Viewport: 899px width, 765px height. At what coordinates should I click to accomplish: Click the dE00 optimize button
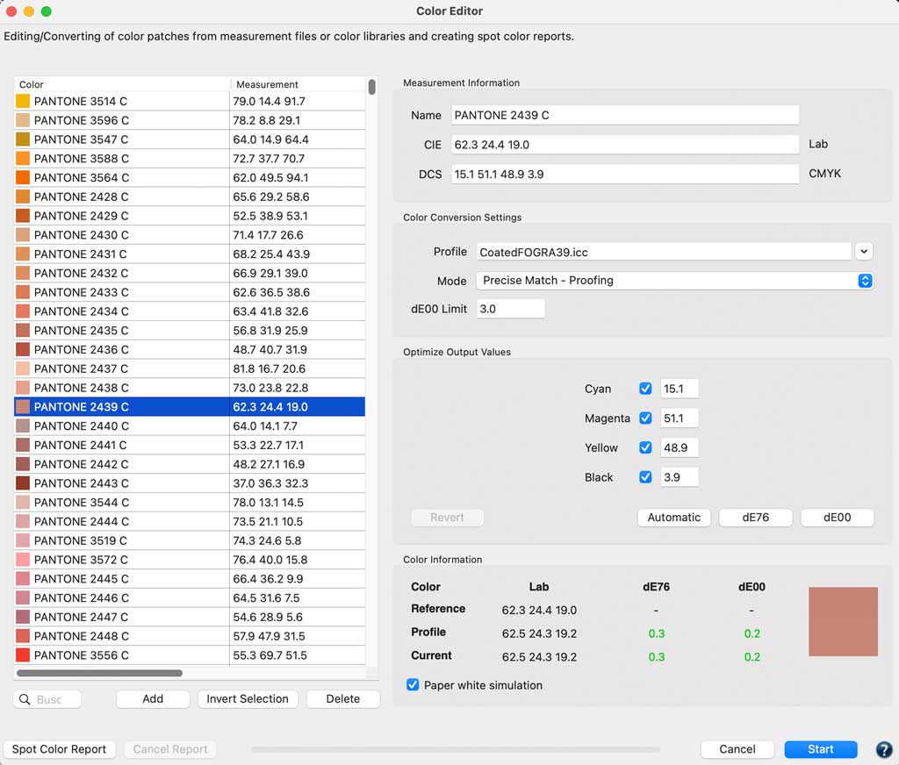coord(837,517)
